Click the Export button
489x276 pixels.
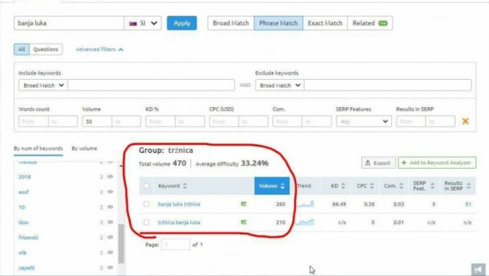[377, 163]
